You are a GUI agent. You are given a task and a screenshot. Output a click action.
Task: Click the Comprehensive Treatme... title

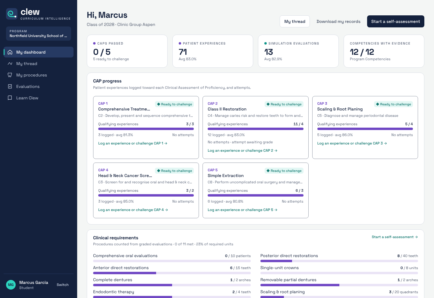pos(124,109)
